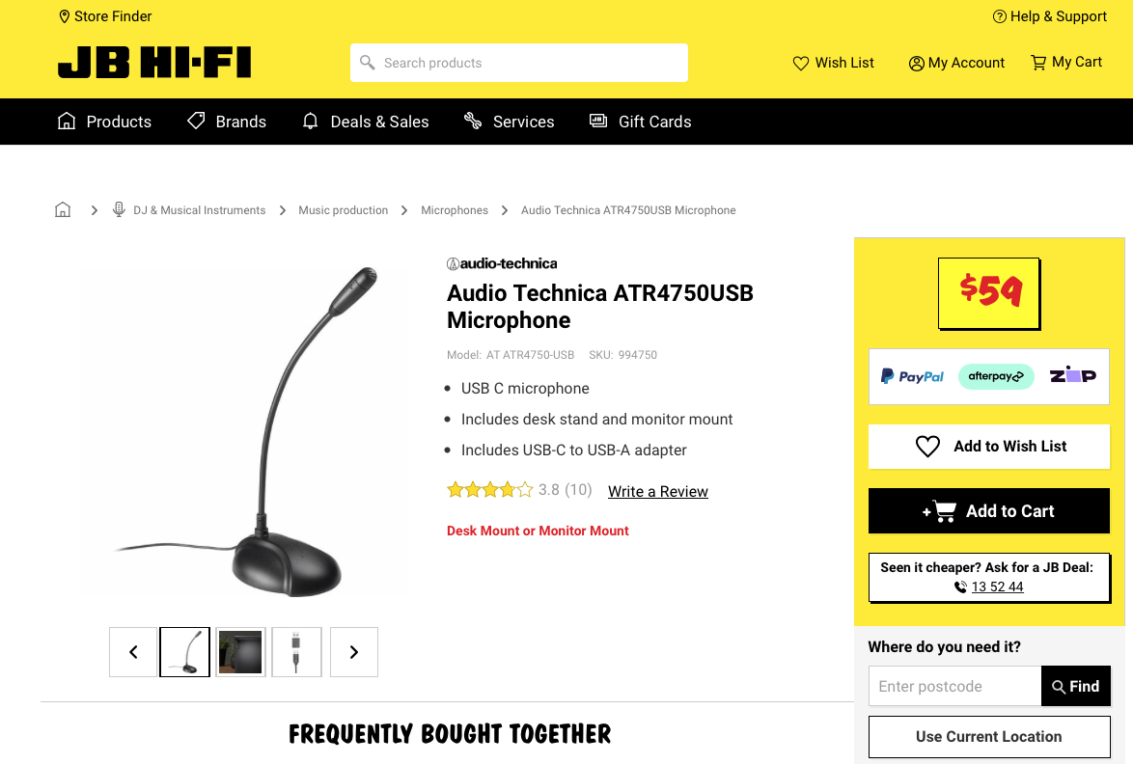Open the Gift Cards page
This screenshot has width=1133, height=764.
pos(640,122)
